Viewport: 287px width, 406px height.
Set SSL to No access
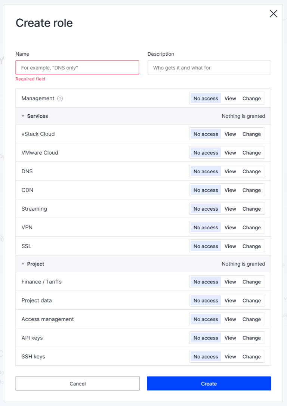[206, 246]
